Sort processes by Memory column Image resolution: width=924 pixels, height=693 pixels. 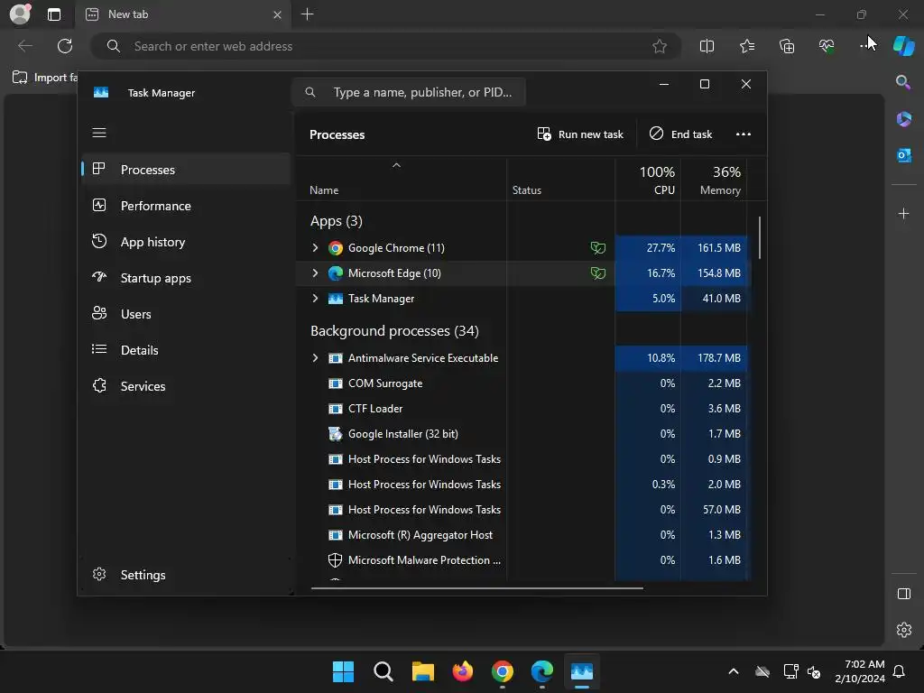coord(714,180)
